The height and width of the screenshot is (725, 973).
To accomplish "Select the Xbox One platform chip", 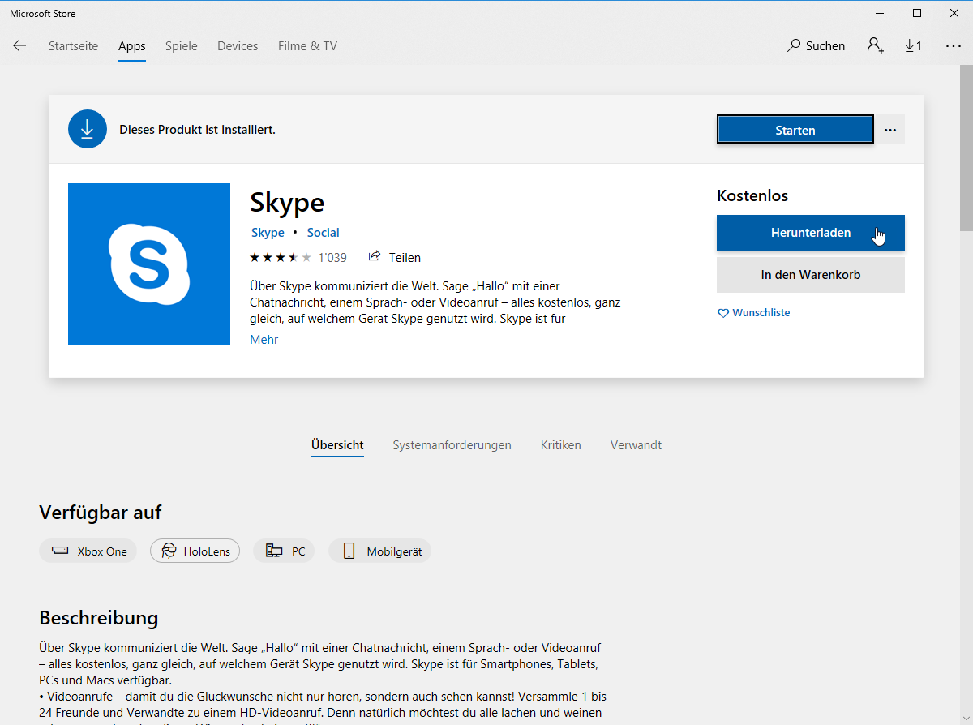I will click(88, 551).
